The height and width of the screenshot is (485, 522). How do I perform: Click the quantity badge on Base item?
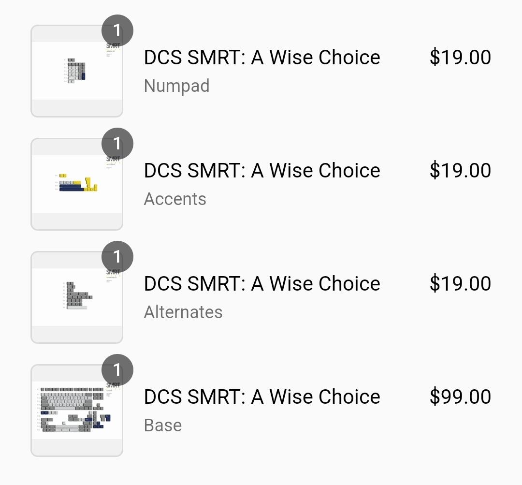pyautogui.click(x=117, y=370)
